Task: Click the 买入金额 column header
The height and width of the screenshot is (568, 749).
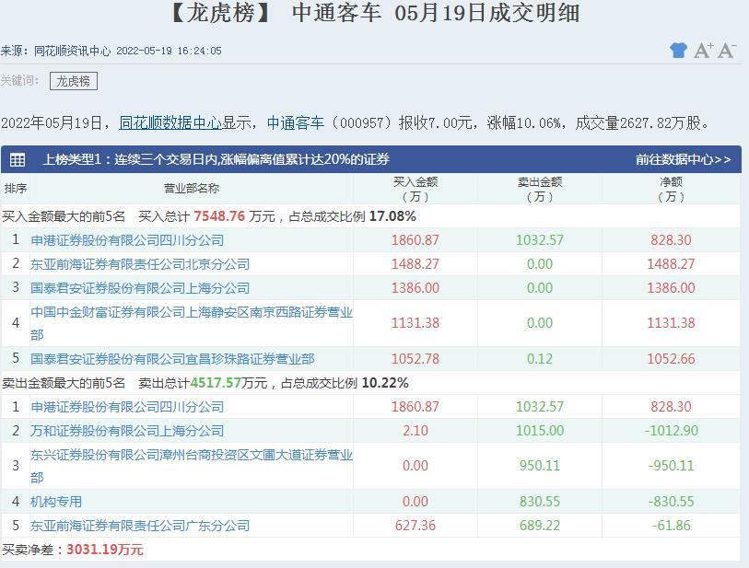Action: click(415, 189)
